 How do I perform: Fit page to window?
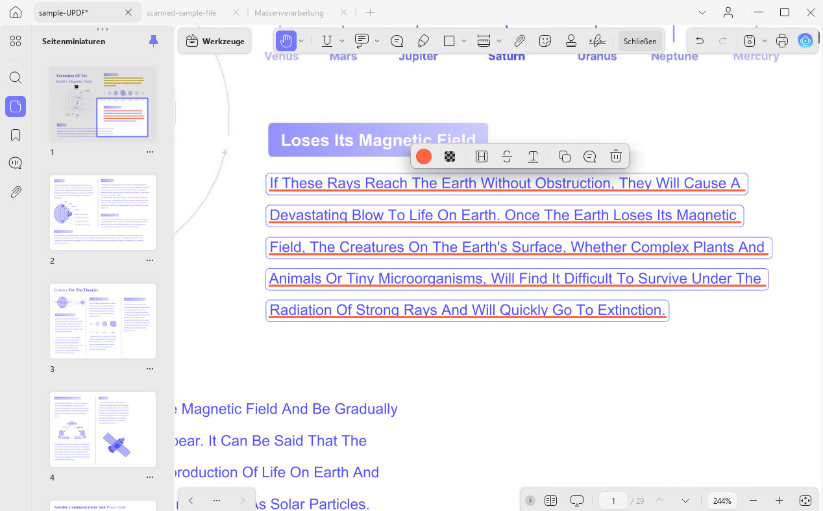805,501
